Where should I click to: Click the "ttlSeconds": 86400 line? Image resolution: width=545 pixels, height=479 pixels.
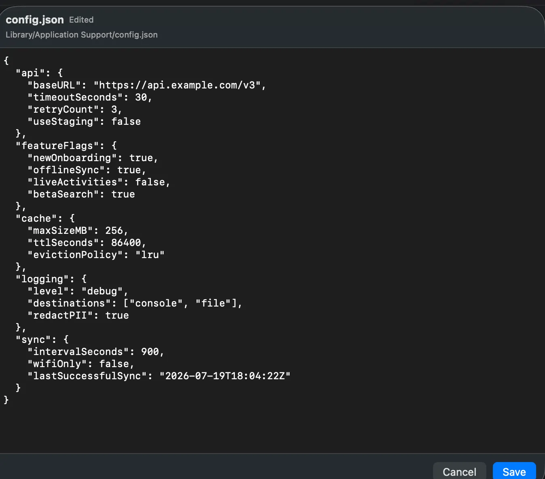pos(87,243)
